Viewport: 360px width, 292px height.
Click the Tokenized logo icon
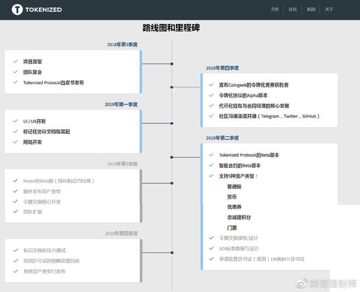18,9
